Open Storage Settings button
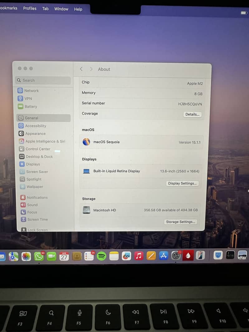 click(180, 222)
